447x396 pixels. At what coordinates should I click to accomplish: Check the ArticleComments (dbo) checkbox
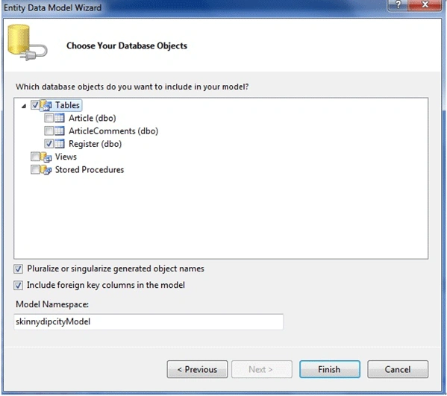49,131
